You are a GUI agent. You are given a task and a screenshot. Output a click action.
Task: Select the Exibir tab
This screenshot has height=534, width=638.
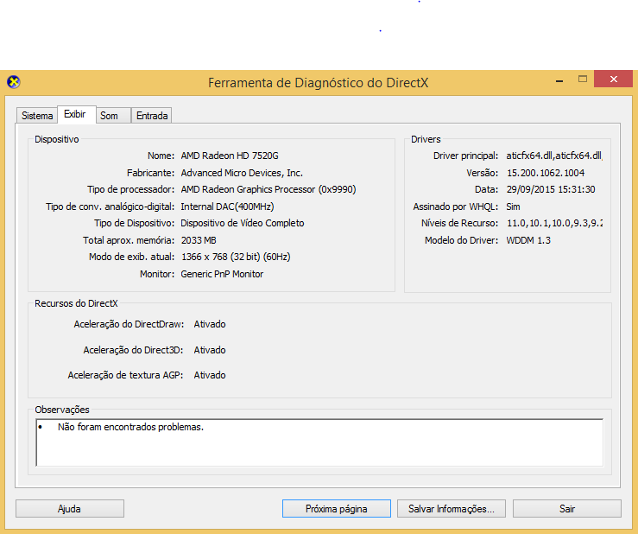click(x=75, y=115)
